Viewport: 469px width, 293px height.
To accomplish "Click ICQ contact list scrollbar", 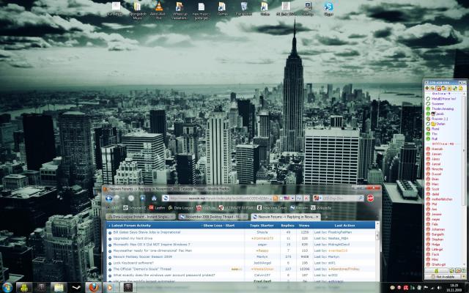I will point(464,149).
